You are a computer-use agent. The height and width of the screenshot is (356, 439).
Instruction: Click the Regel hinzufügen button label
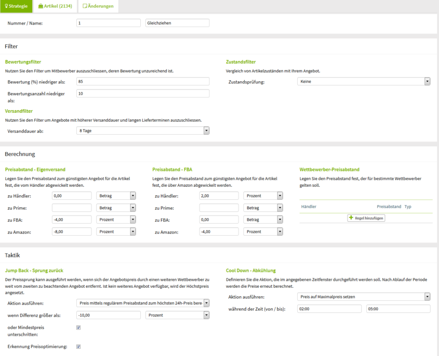(369, 218)
